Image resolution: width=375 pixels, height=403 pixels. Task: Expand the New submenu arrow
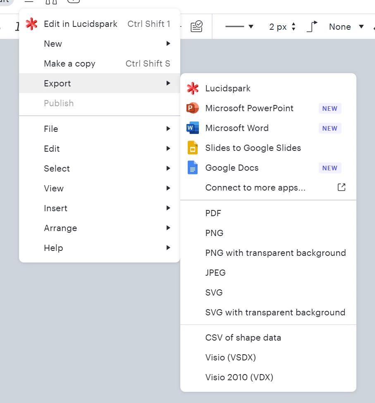pos(168,43)
